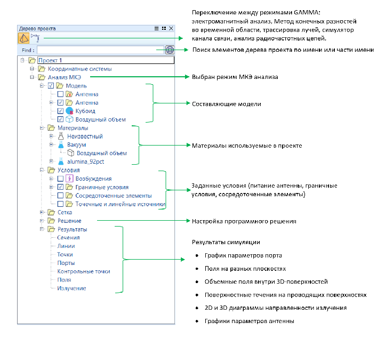Click the search icon next to Find field
377x338 pixels.
170,50
